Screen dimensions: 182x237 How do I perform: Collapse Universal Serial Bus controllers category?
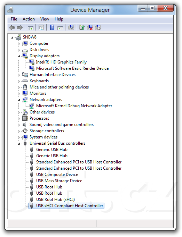tap(19, 144)
